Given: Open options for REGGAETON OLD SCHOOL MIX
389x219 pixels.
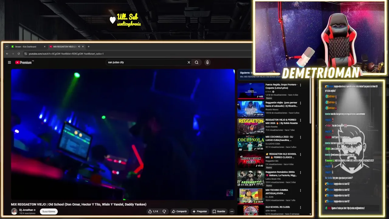Looking at the screenshot, I should pyautogui.click(x=301, y=155).
